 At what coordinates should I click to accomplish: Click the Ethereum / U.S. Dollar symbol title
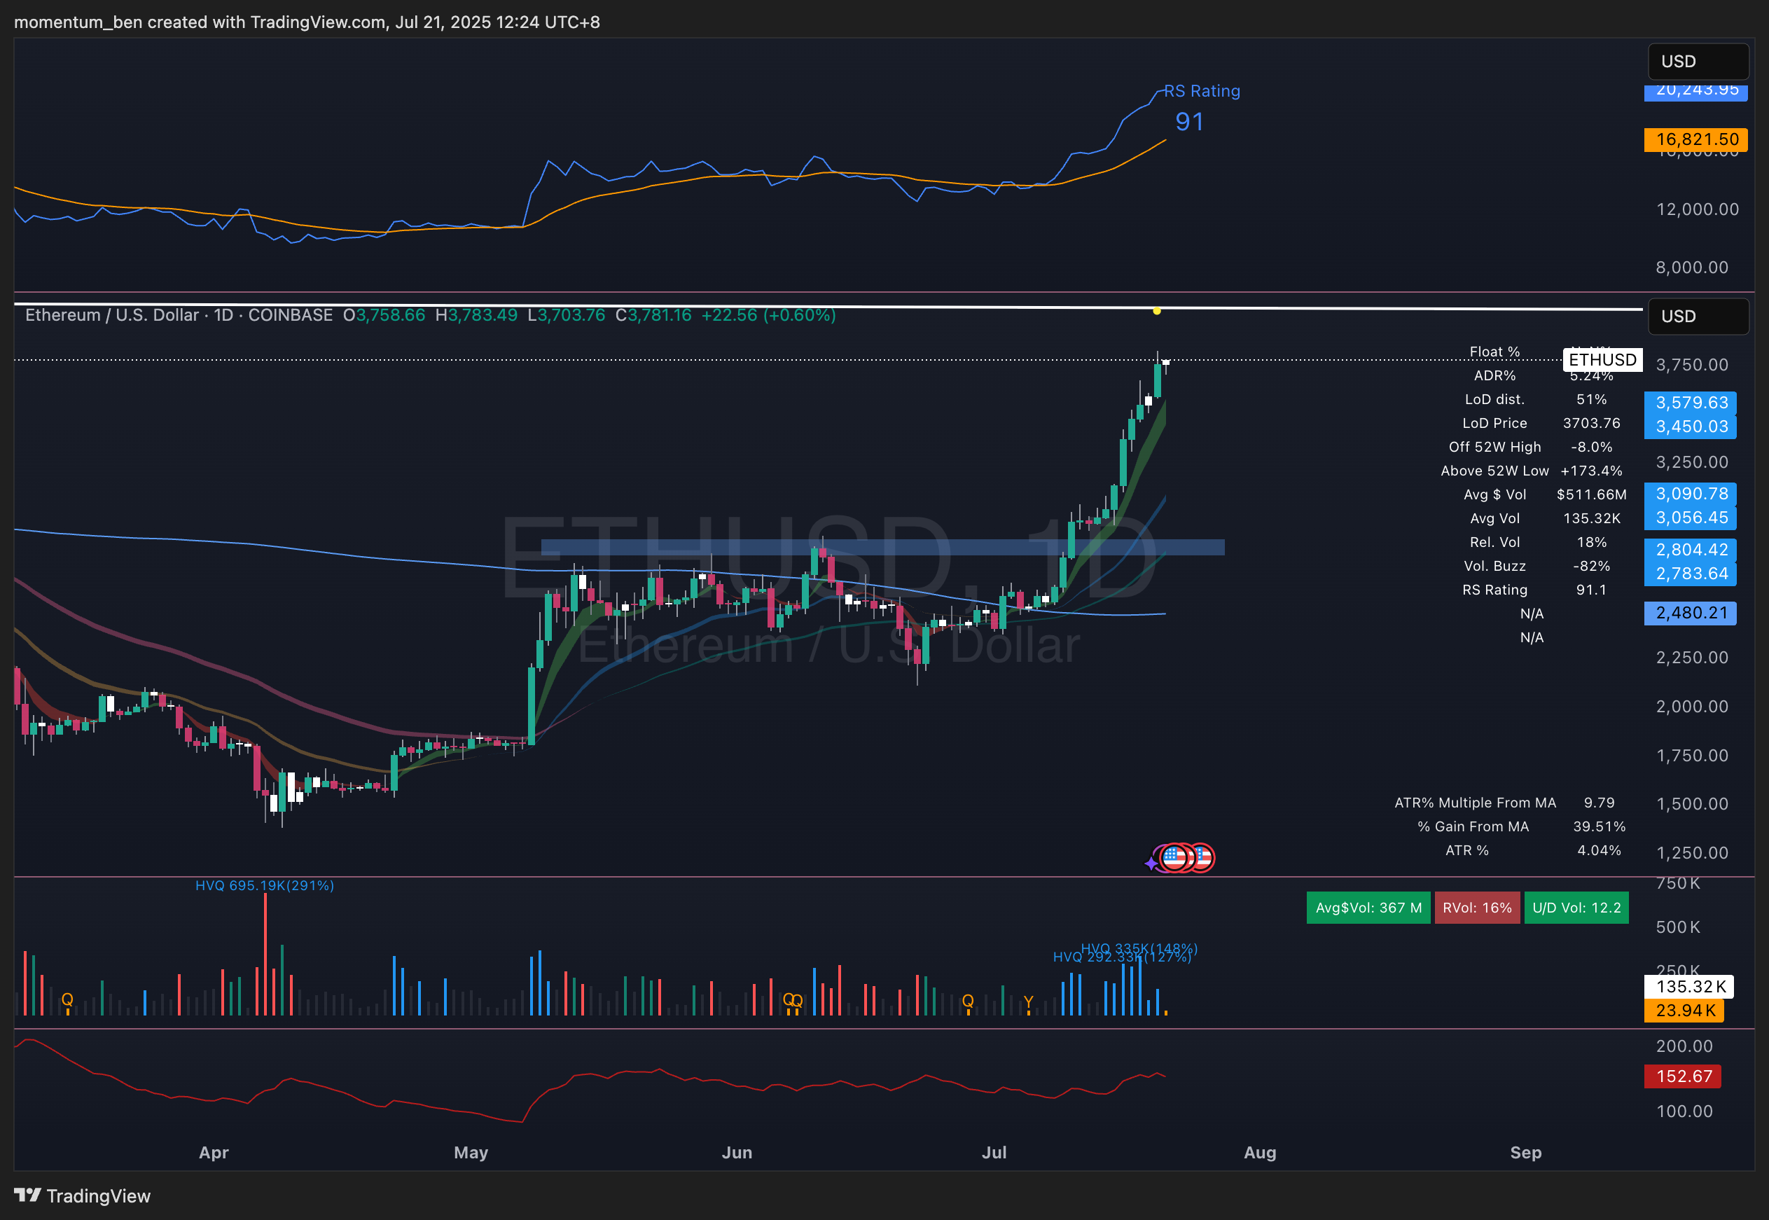coord(111,315)
